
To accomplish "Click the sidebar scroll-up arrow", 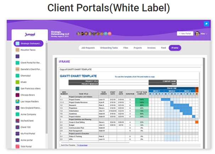I will click(x=46, y=42).
